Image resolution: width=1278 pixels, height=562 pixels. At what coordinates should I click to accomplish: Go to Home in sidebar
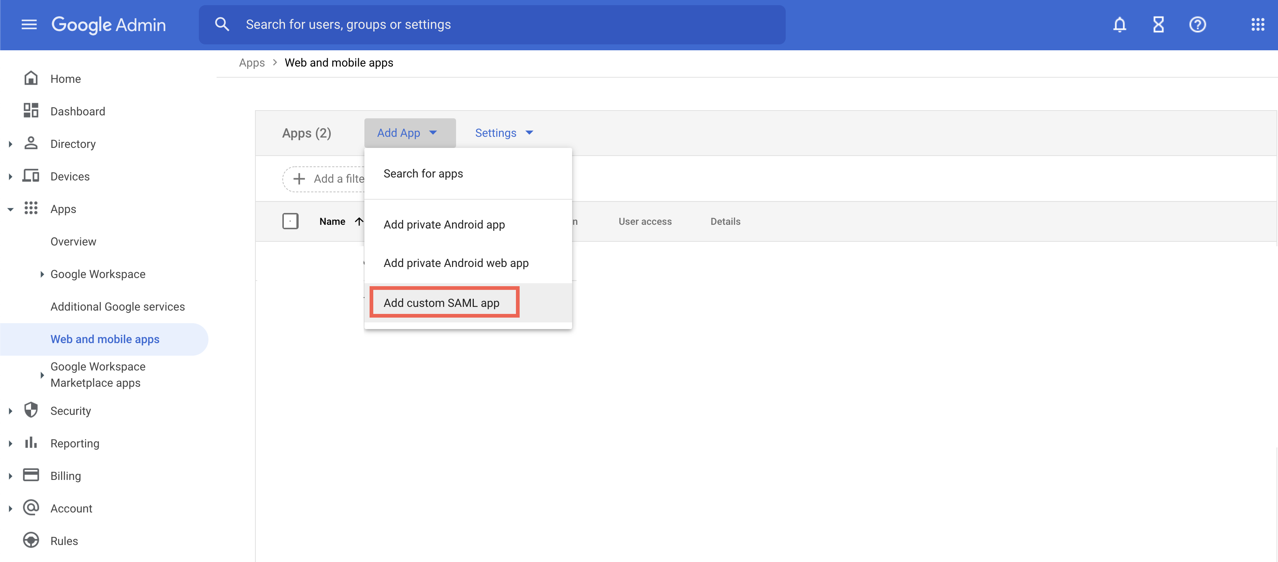pyautogui.click(x=65, y=78)
